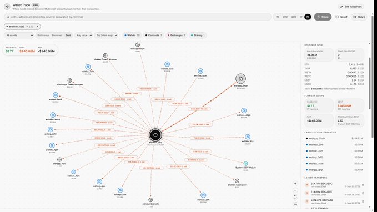
Task: Click the side panel scrollbar thumb
Action: tap(370, 83)
